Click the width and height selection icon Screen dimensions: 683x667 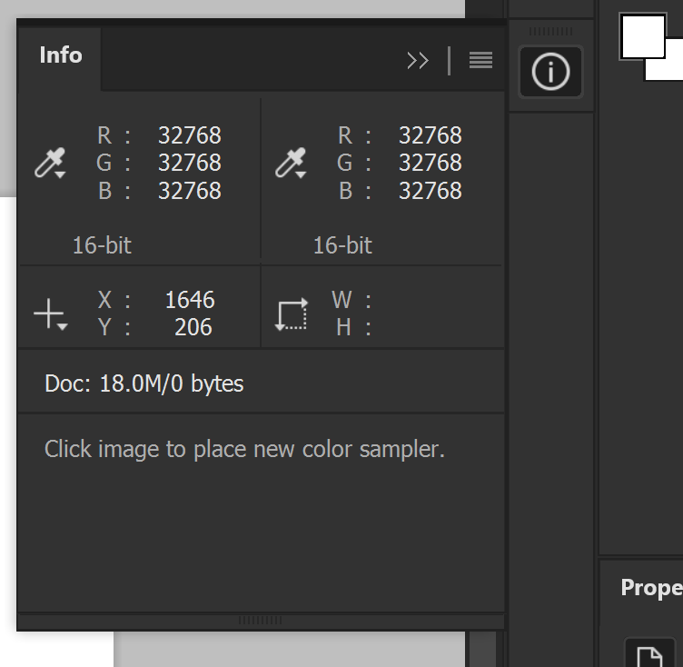pyautogui.click(x=292, y=314)
